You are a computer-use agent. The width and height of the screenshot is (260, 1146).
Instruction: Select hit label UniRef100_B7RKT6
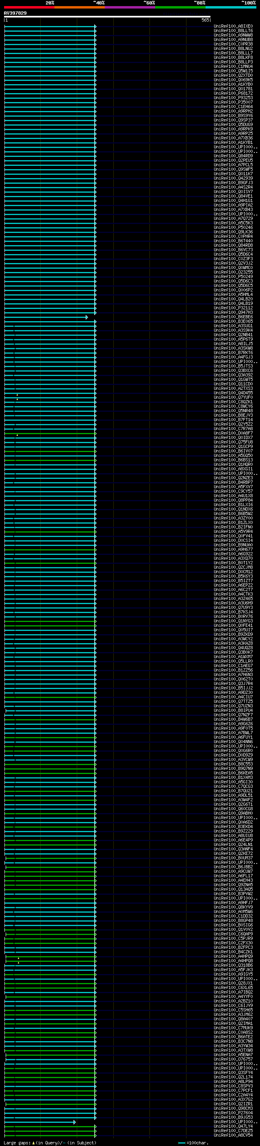click(233, 353)
